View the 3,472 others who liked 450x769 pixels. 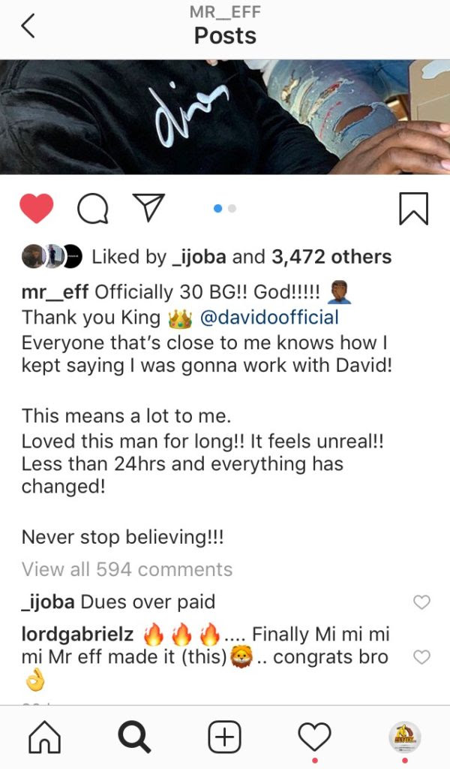(331, 257)
